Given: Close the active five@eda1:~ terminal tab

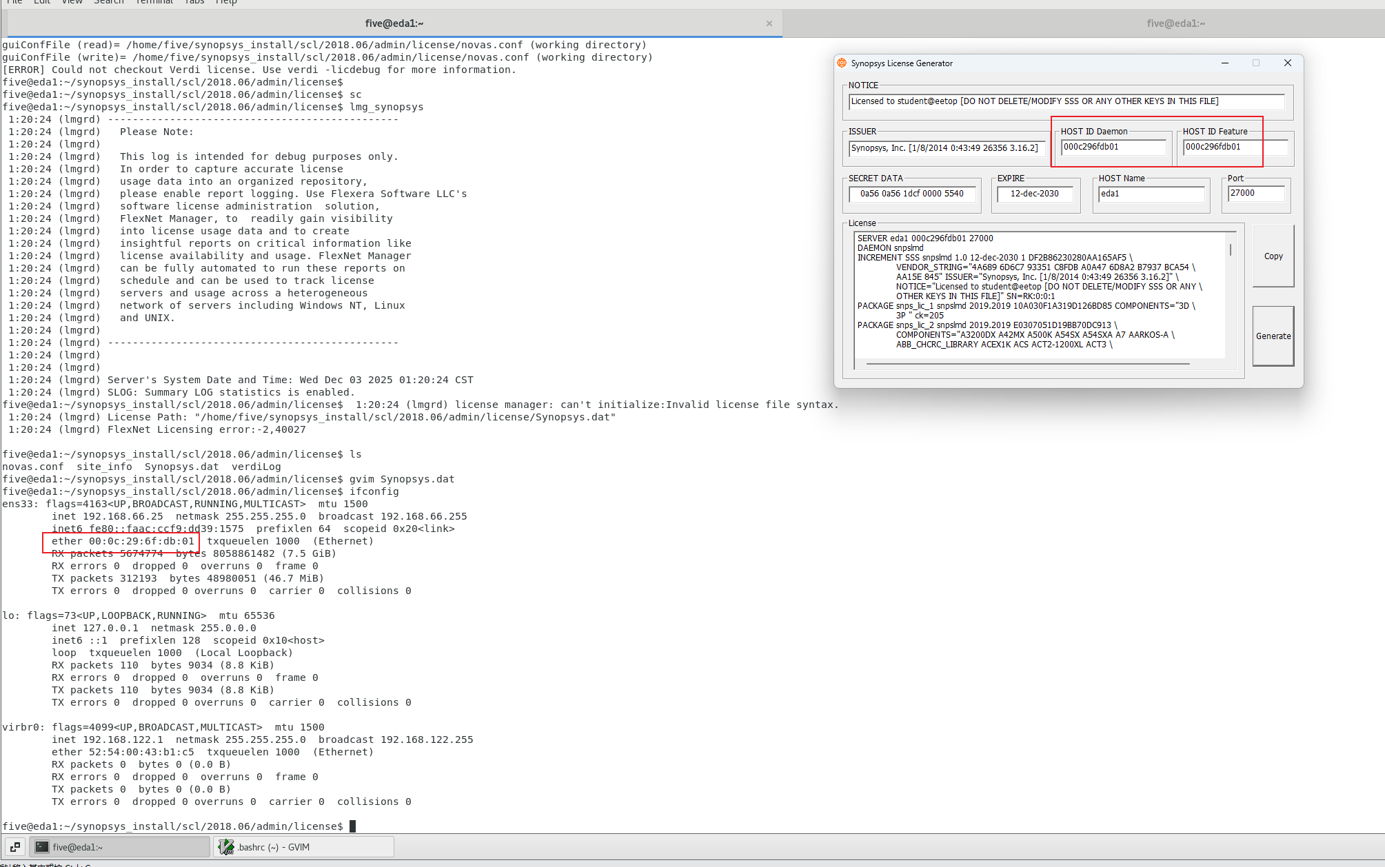Looking at the screenshot, I should pos(769,23).
